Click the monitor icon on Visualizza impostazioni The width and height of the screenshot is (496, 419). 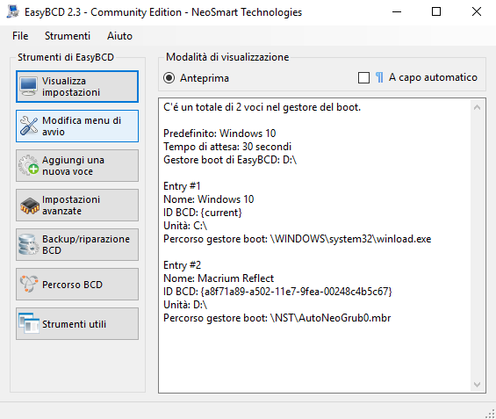[28, 86]
